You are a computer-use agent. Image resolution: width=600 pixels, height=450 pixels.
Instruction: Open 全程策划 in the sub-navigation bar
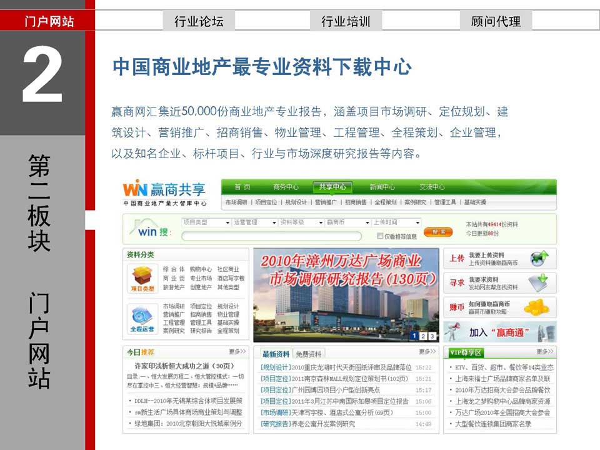coord(386,202)
